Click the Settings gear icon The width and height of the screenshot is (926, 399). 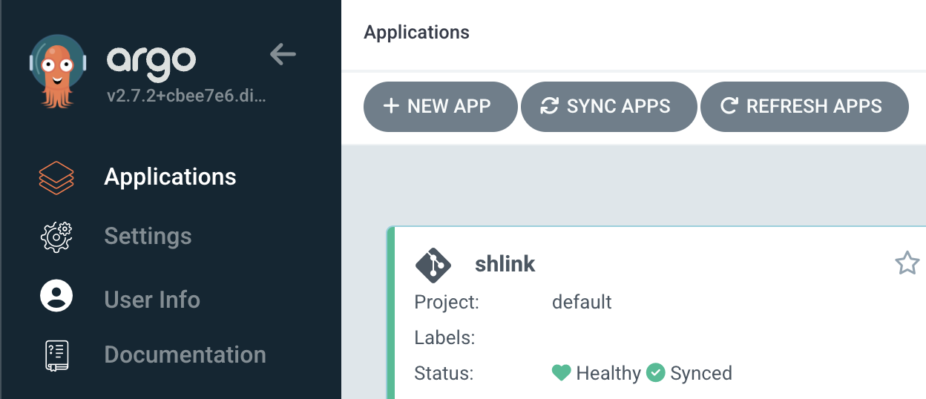(56, 237)
